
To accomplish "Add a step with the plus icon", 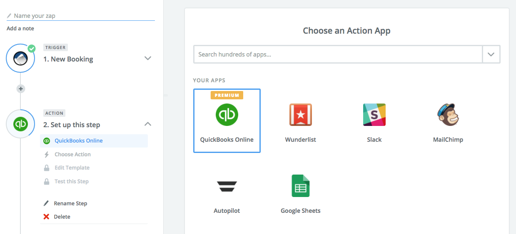I will (21, 89).
